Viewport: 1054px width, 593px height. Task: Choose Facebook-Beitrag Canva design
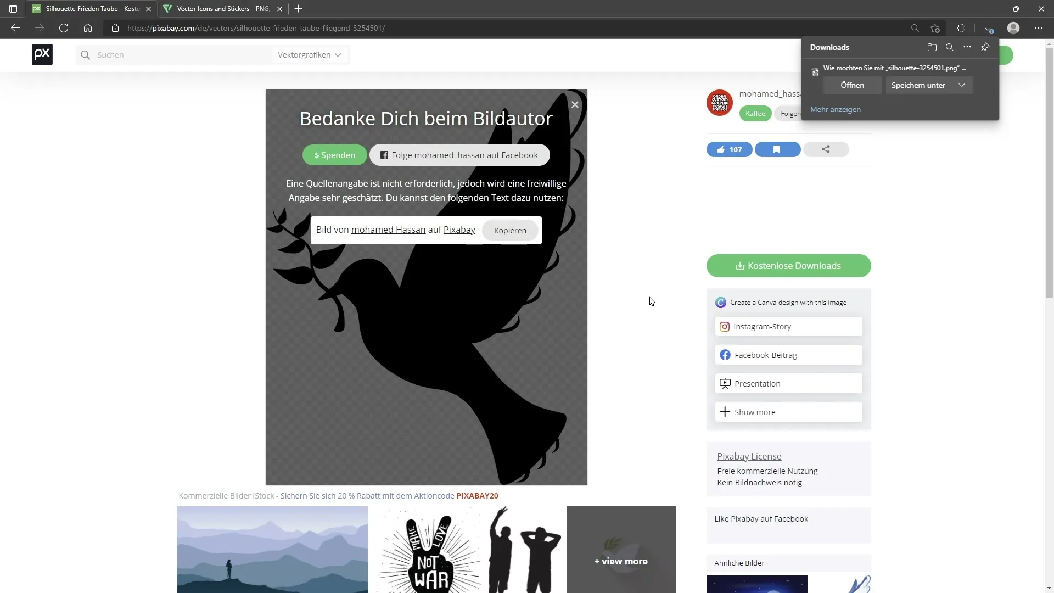click(x=788, y=355)
